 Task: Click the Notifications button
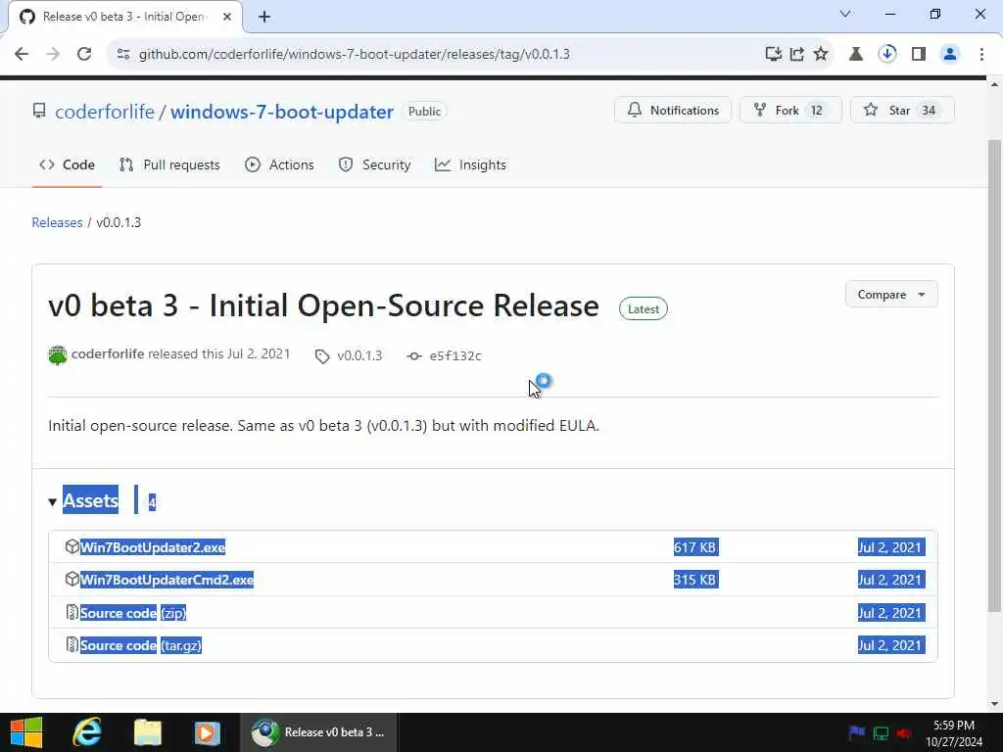coord(673,110)
